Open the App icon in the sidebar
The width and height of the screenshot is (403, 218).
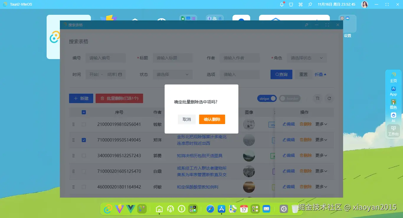(x=393, y=91)
